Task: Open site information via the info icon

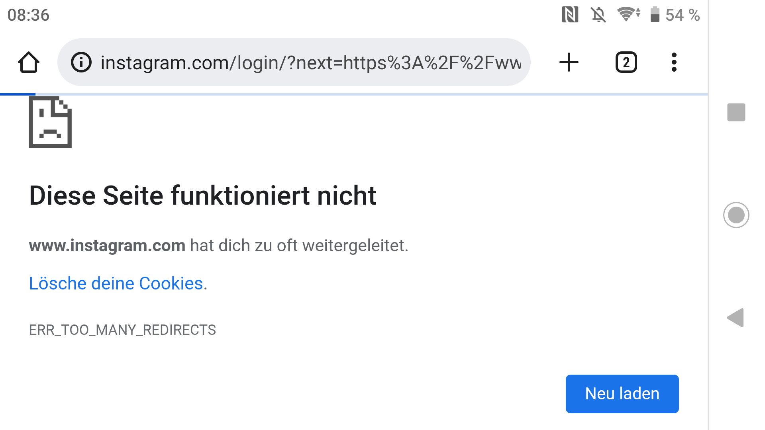Action: pos(81,63)
